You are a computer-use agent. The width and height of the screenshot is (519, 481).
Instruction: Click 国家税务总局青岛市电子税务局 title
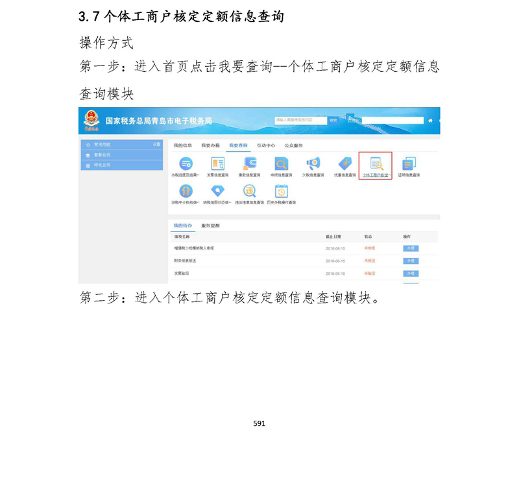159,121
